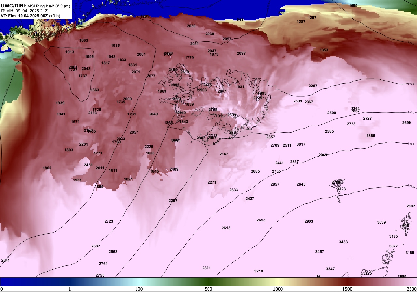Pick the height value 1995
Image resolution: width=417 pixels, height=292 pixels.
click(x=89, y=57)
